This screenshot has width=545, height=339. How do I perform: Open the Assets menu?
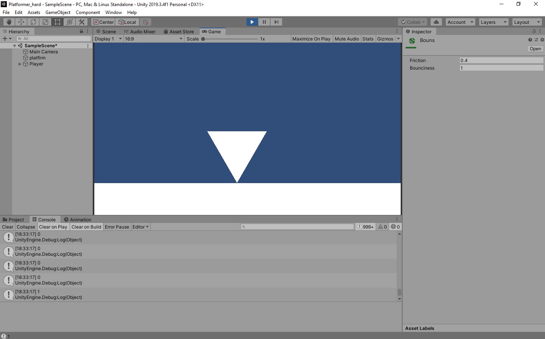tap(34, 12)
